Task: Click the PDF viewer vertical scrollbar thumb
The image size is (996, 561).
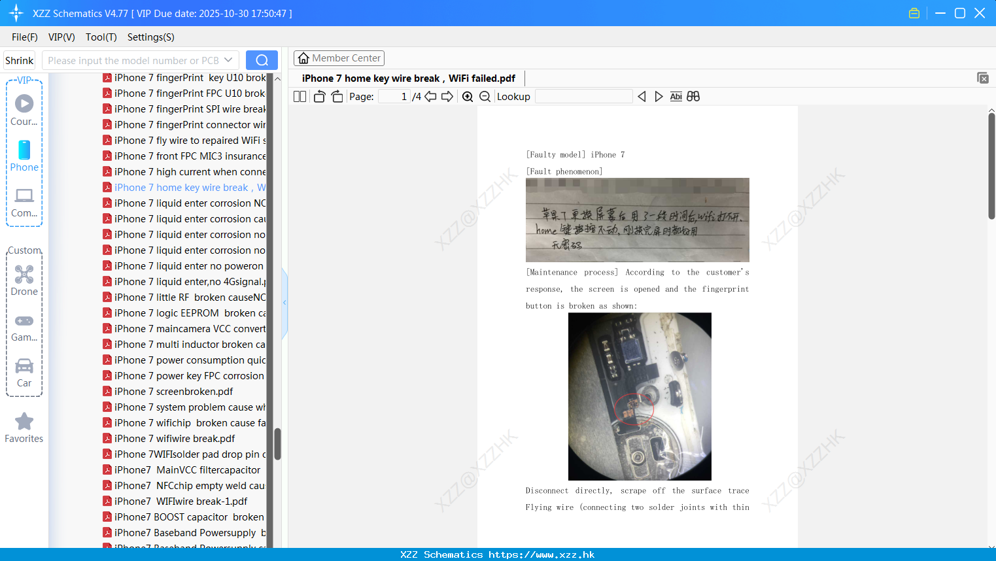Action: coord(991,166)
